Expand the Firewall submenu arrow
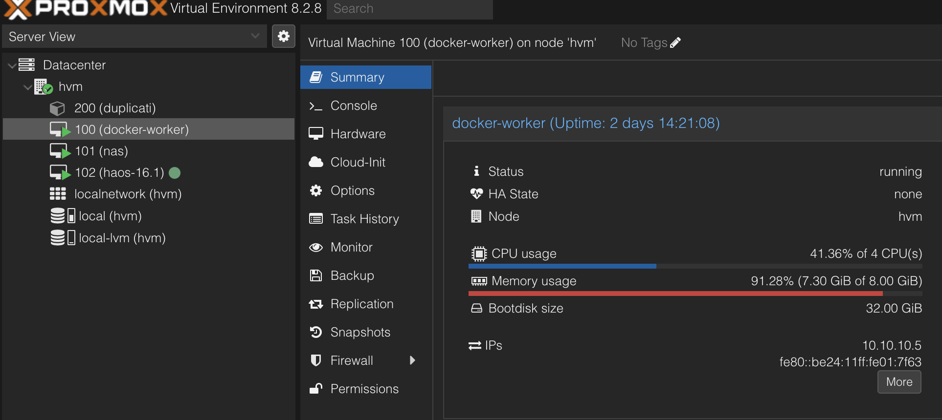942x420 pixels. 412,360
